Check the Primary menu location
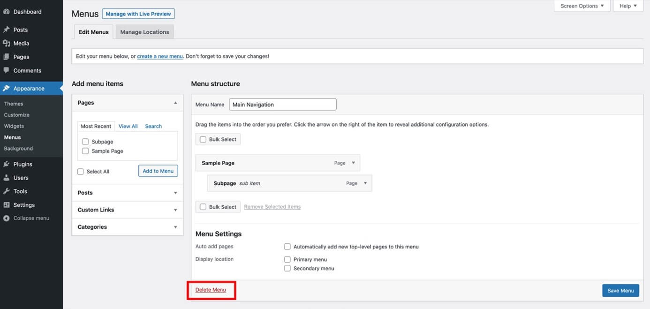 tap(287, 259)
